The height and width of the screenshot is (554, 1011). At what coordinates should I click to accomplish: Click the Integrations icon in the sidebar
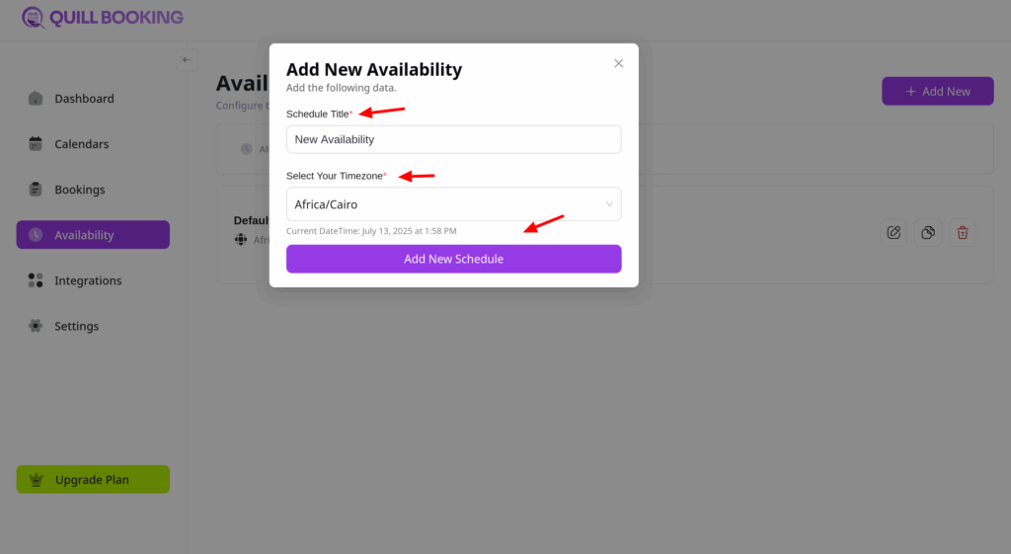pos(36,280)
